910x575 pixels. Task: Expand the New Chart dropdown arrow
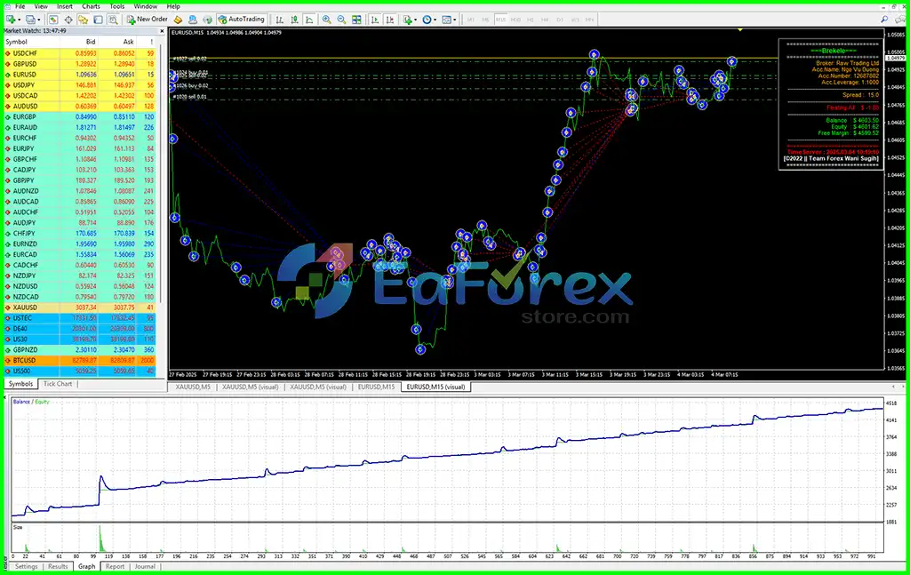[x=20, y=20]
